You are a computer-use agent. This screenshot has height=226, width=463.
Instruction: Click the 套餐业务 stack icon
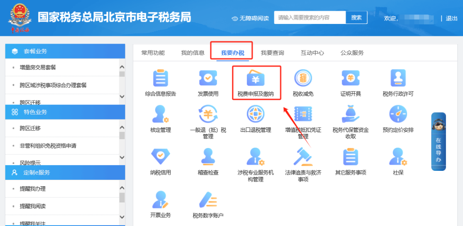click(x=15, y=51)
